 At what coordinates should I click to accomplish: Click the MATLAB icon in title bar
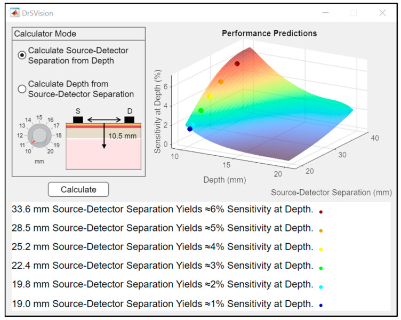pos(14,13)
